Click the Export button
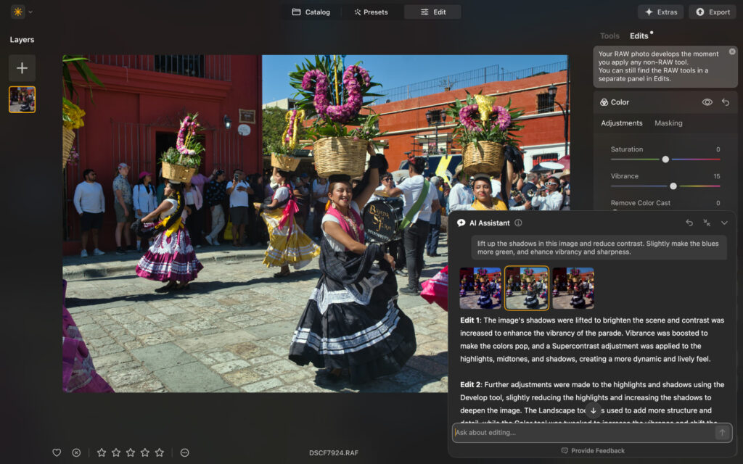 712,11
